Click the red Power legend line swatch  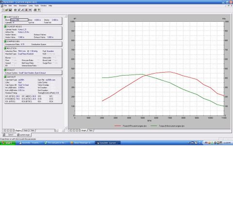point(117,126)
